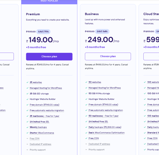The height and width of the screenshot is (155, 159).
Task: Click checkmark beside Starter WooCommerce
Action: [28, 133]
